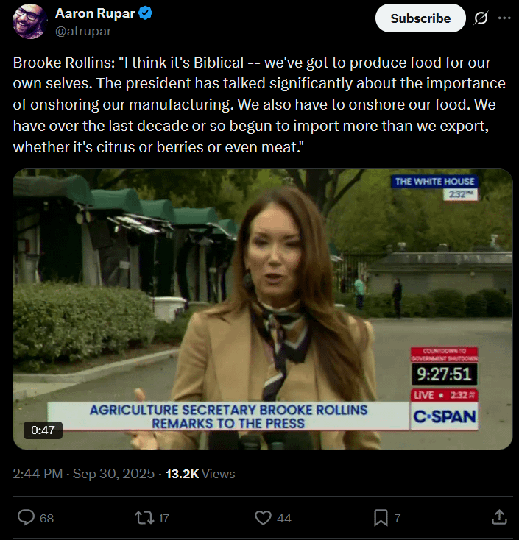Click the 44 likes count
This screenshot has width=519, height=540.
pos(284,519)
